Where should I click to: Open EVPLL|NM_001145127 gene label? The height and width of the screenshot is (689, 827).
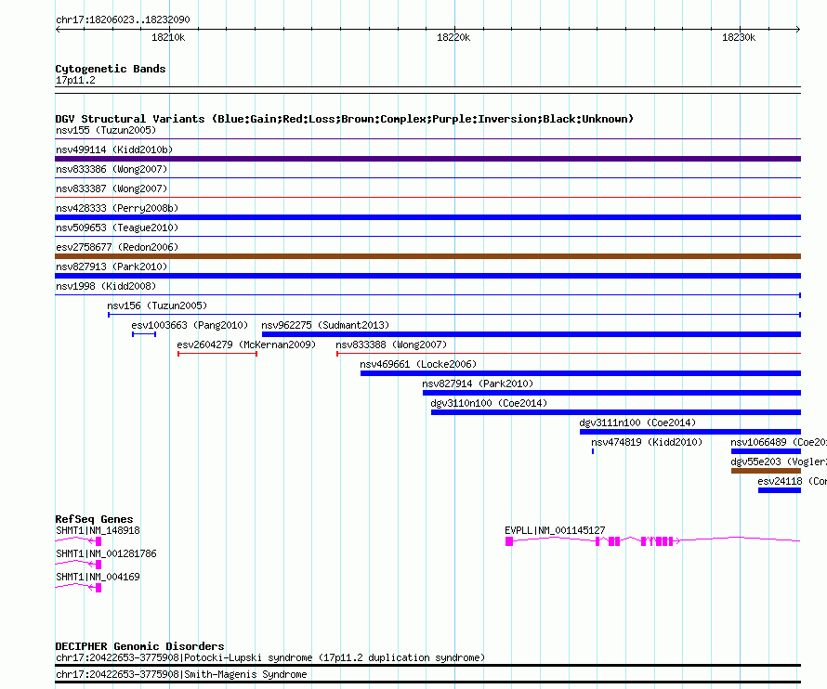(x=555, y=530)
